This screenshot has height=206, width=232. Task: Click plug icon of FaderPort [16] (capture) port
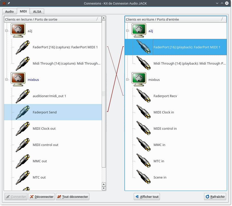[23, 47]
